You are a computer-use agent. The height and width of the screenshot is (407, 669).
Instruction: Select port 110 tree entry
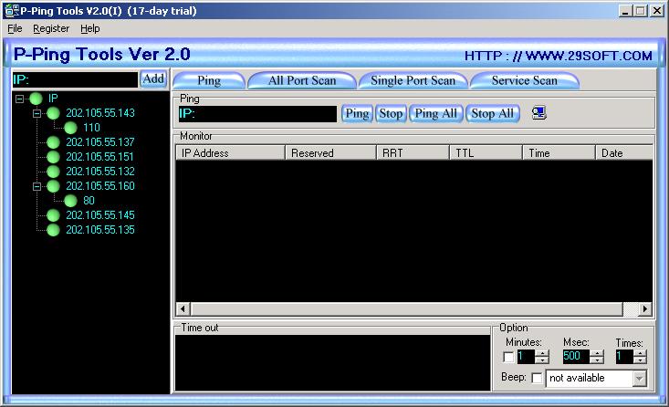coord(92,128)
